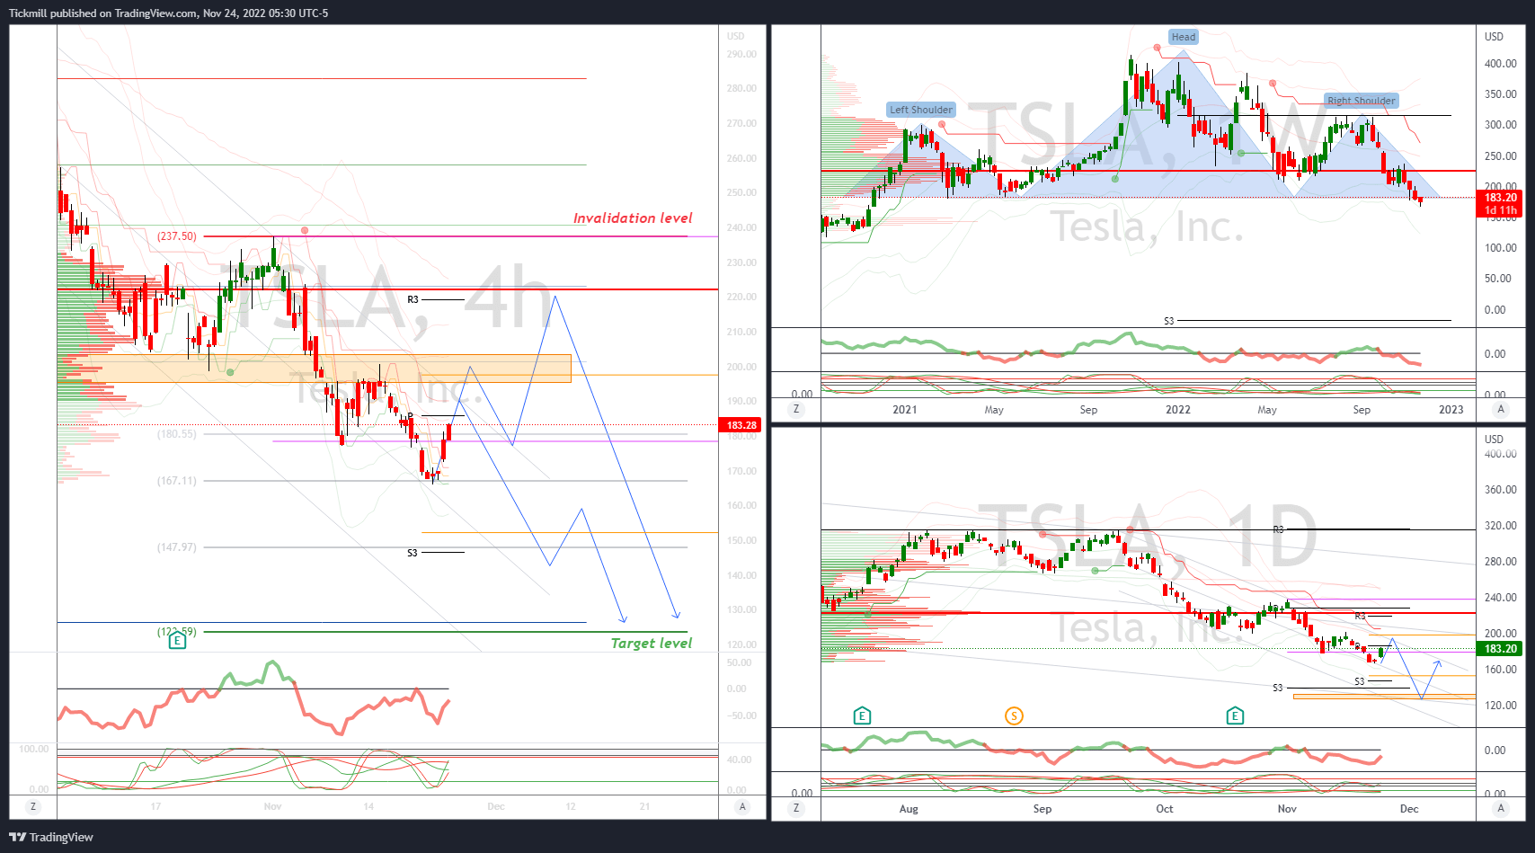Open the August earnings E marker, daily chart
1535x853 pixels.
[x=862, y=715]
